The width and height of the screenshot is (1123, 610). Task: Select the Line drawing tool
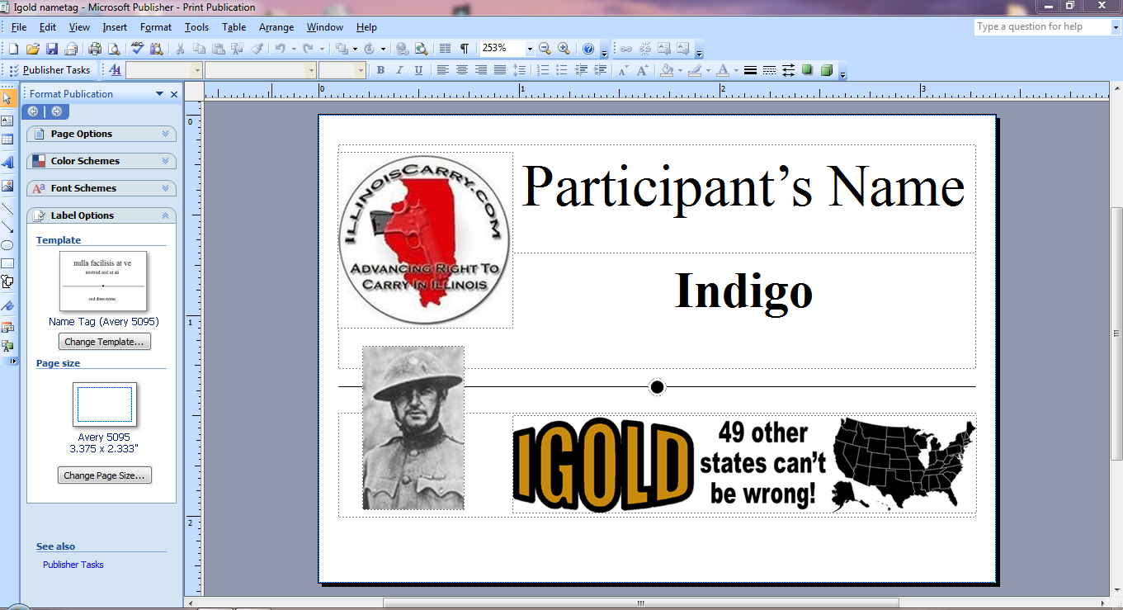pyautogui.click(x=7, y=208)
